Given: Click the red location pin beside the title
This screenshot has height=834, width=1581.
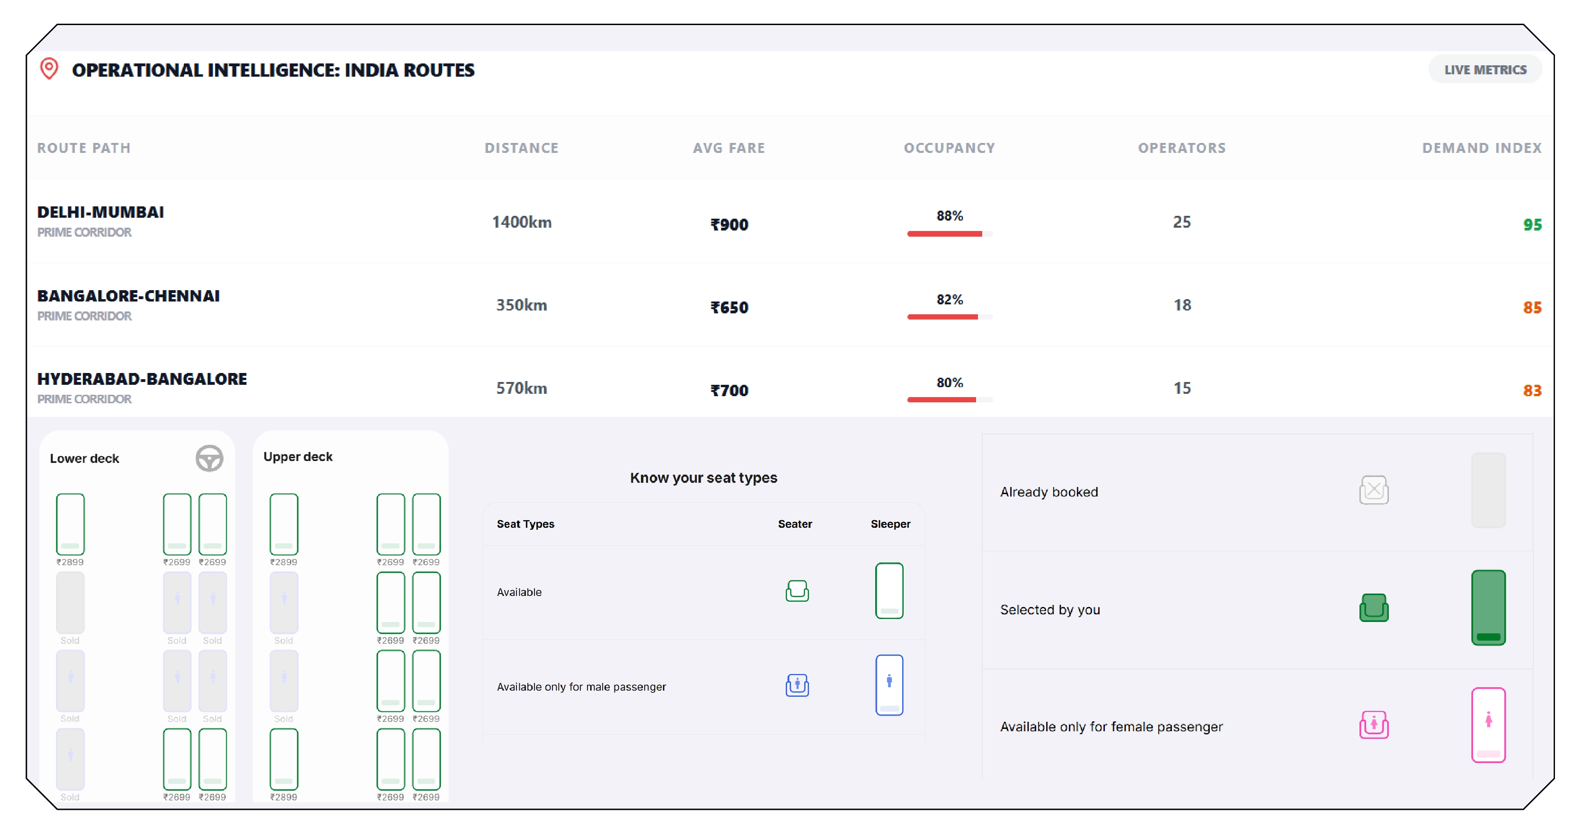Looking at the screenshot, I should coord(49,69).
